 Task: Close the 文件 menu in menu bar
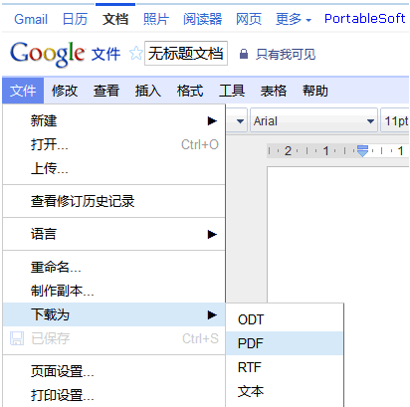pos(23,91)
